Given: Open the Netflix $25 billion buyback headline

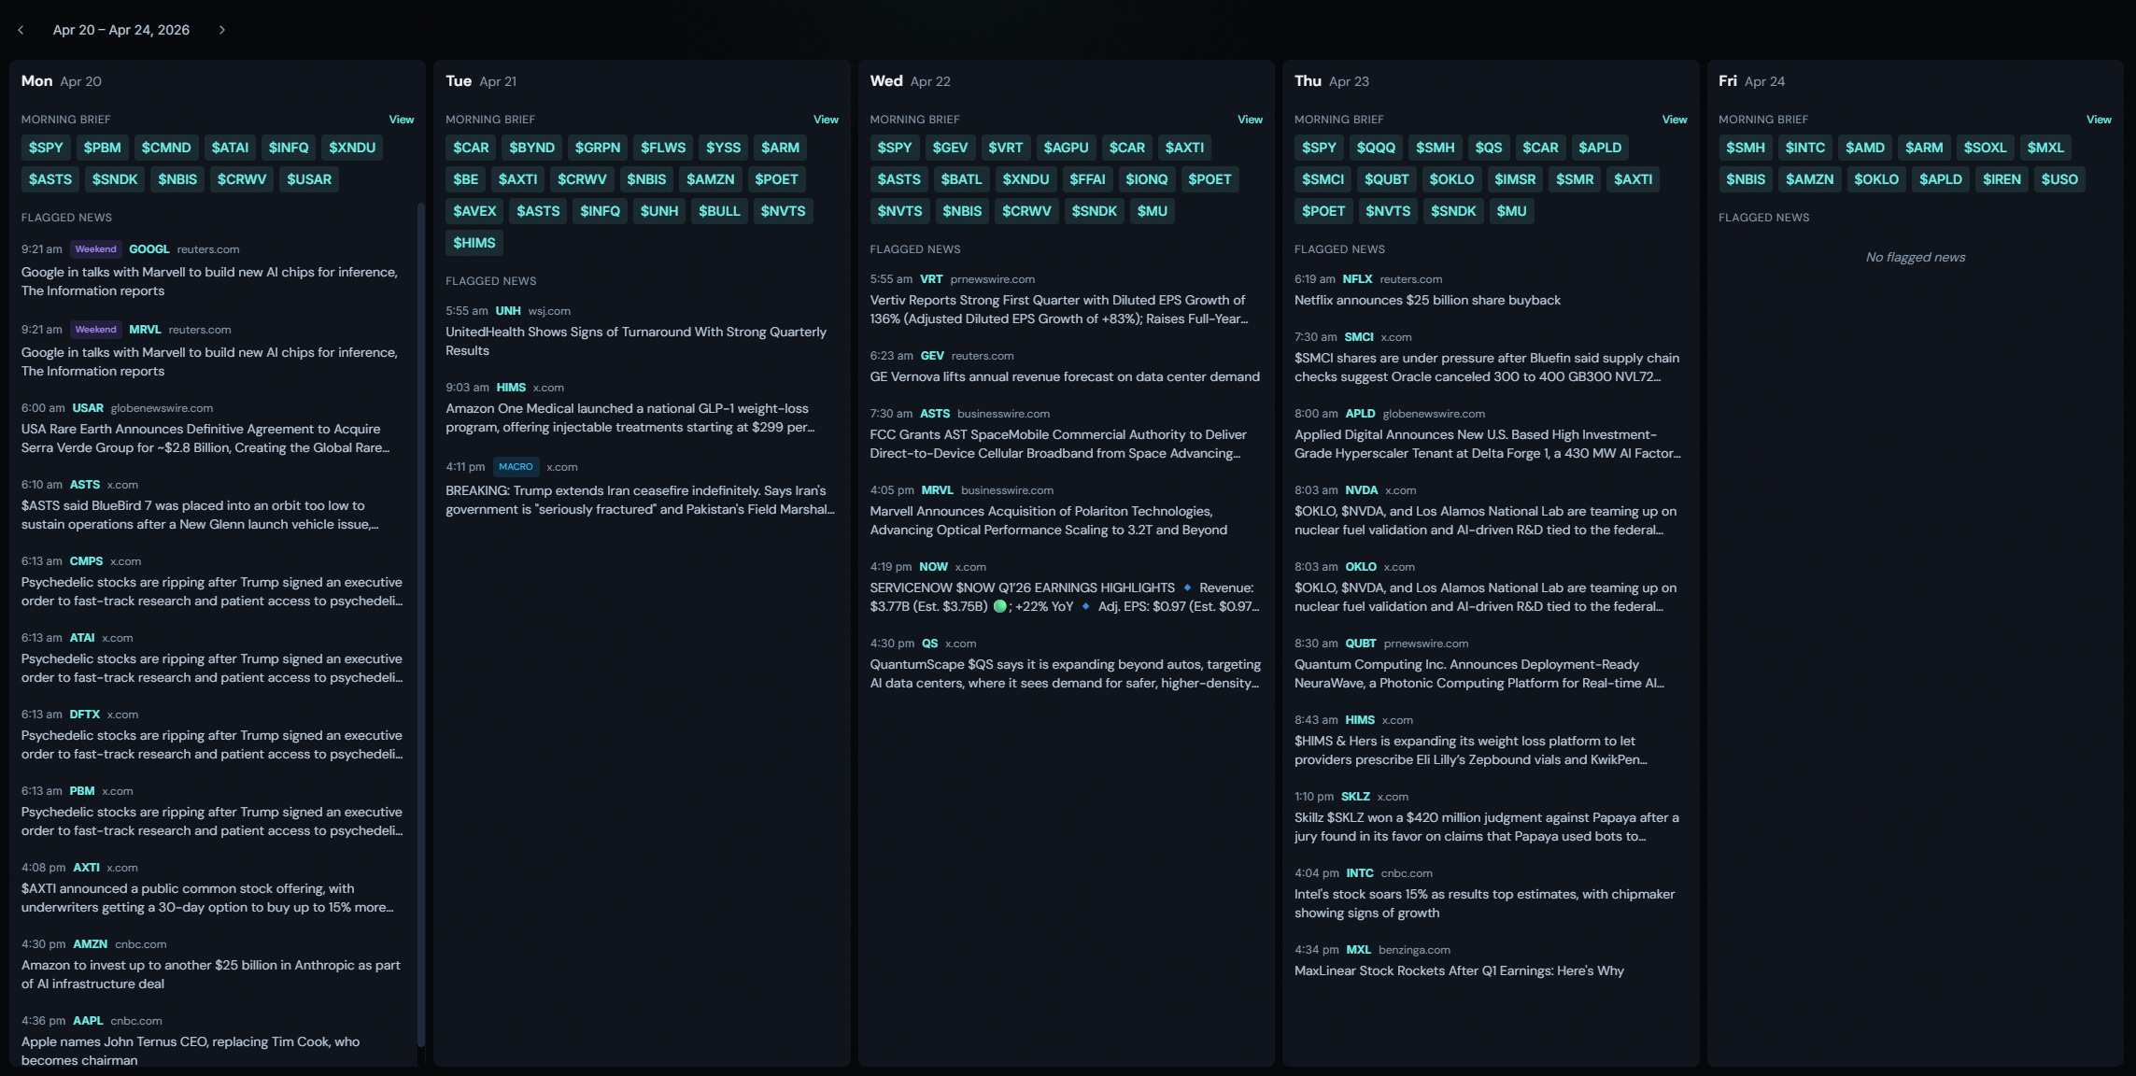Looking at the screenshot, I should [1426, 300].
